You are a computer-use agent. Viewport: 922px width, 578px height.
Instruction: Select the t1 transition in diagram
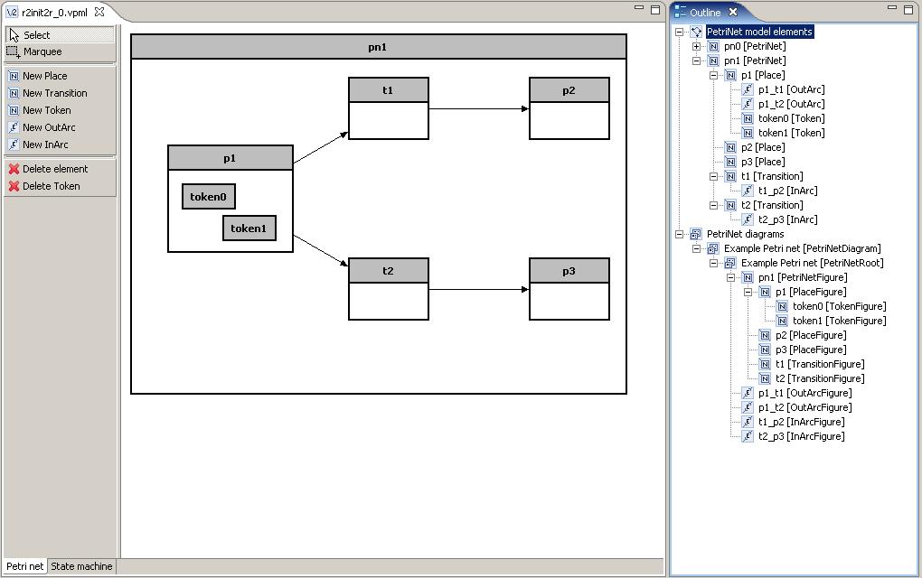[x=388, y=108]
